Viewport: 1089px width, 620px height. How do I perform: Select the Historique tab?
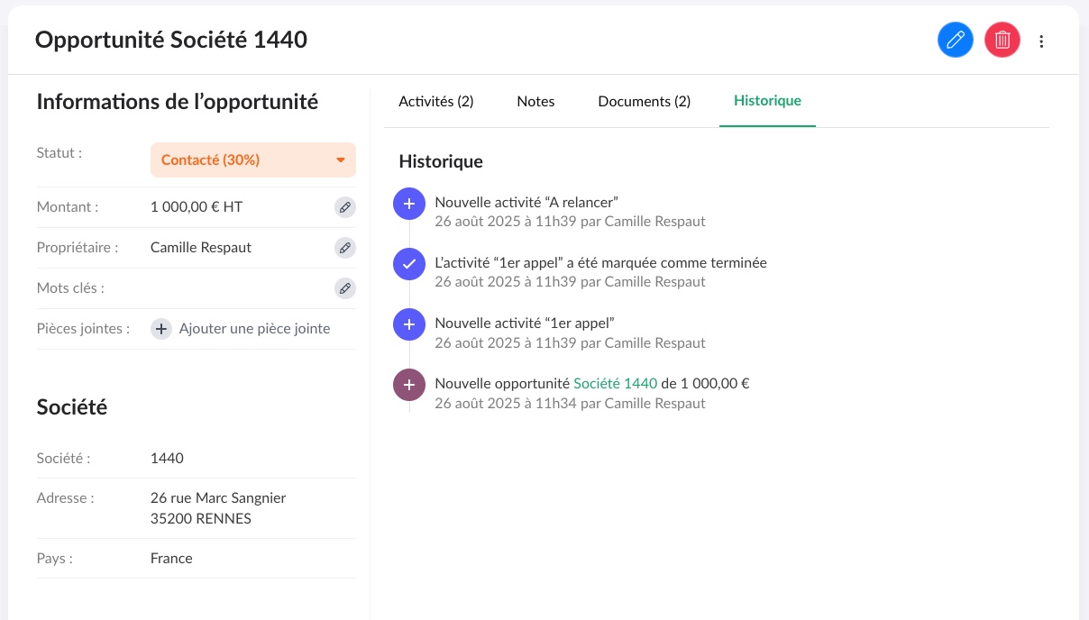pos(767,101)
